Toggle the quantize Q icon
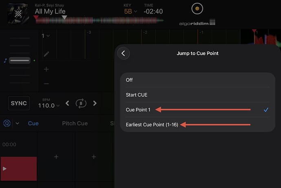The height and width of the screenshot is (188, 281). [7, 123]
